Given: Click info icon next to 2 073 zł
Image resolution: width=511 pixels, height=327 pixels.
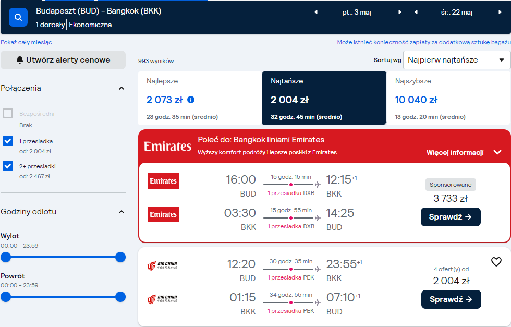Looking at the screenshot, I should tap(191, 100).
